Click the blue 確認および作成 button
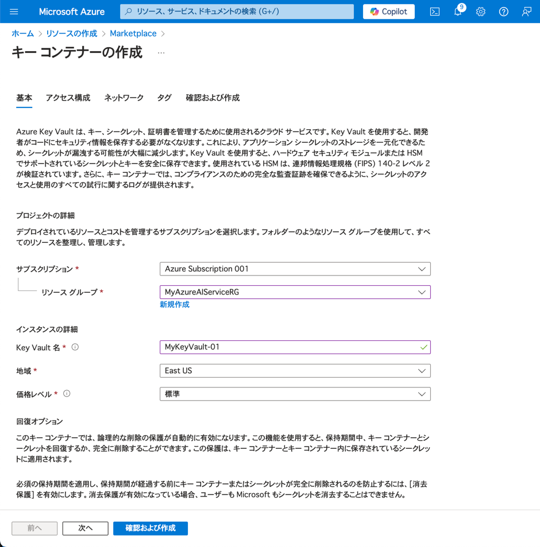This screenshot has height=547, width=540. [151, 528]
